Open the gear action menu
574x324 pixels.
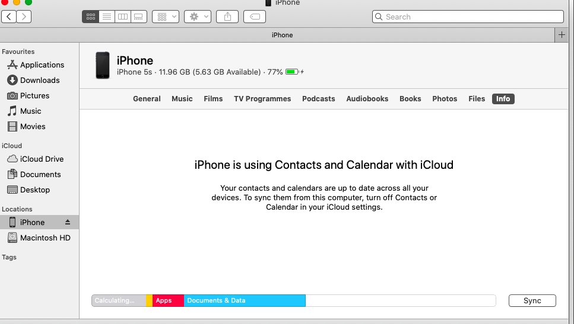198,17
